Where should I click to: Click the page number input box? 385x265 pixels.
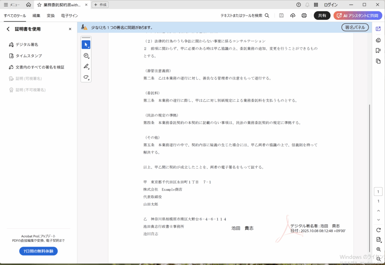point(378,192)
